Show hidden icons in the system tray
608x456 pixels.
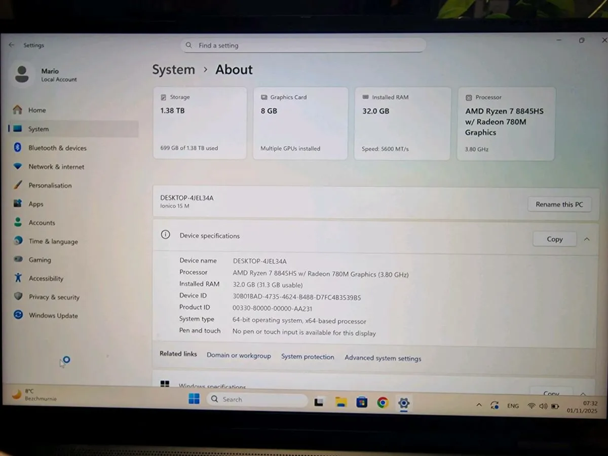479,405
